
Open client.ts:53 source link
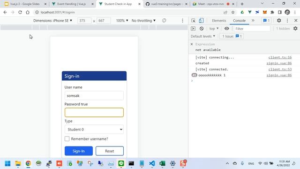coord(280,69)
